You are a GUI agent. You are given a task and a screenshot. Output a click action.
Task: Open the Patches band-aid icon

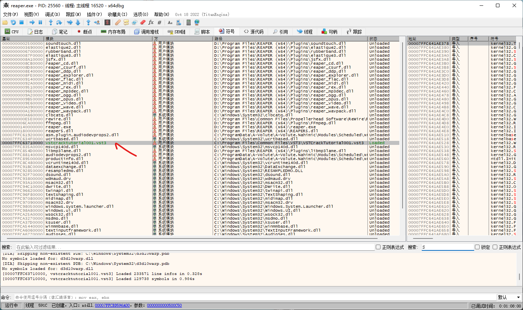(118, 22)
